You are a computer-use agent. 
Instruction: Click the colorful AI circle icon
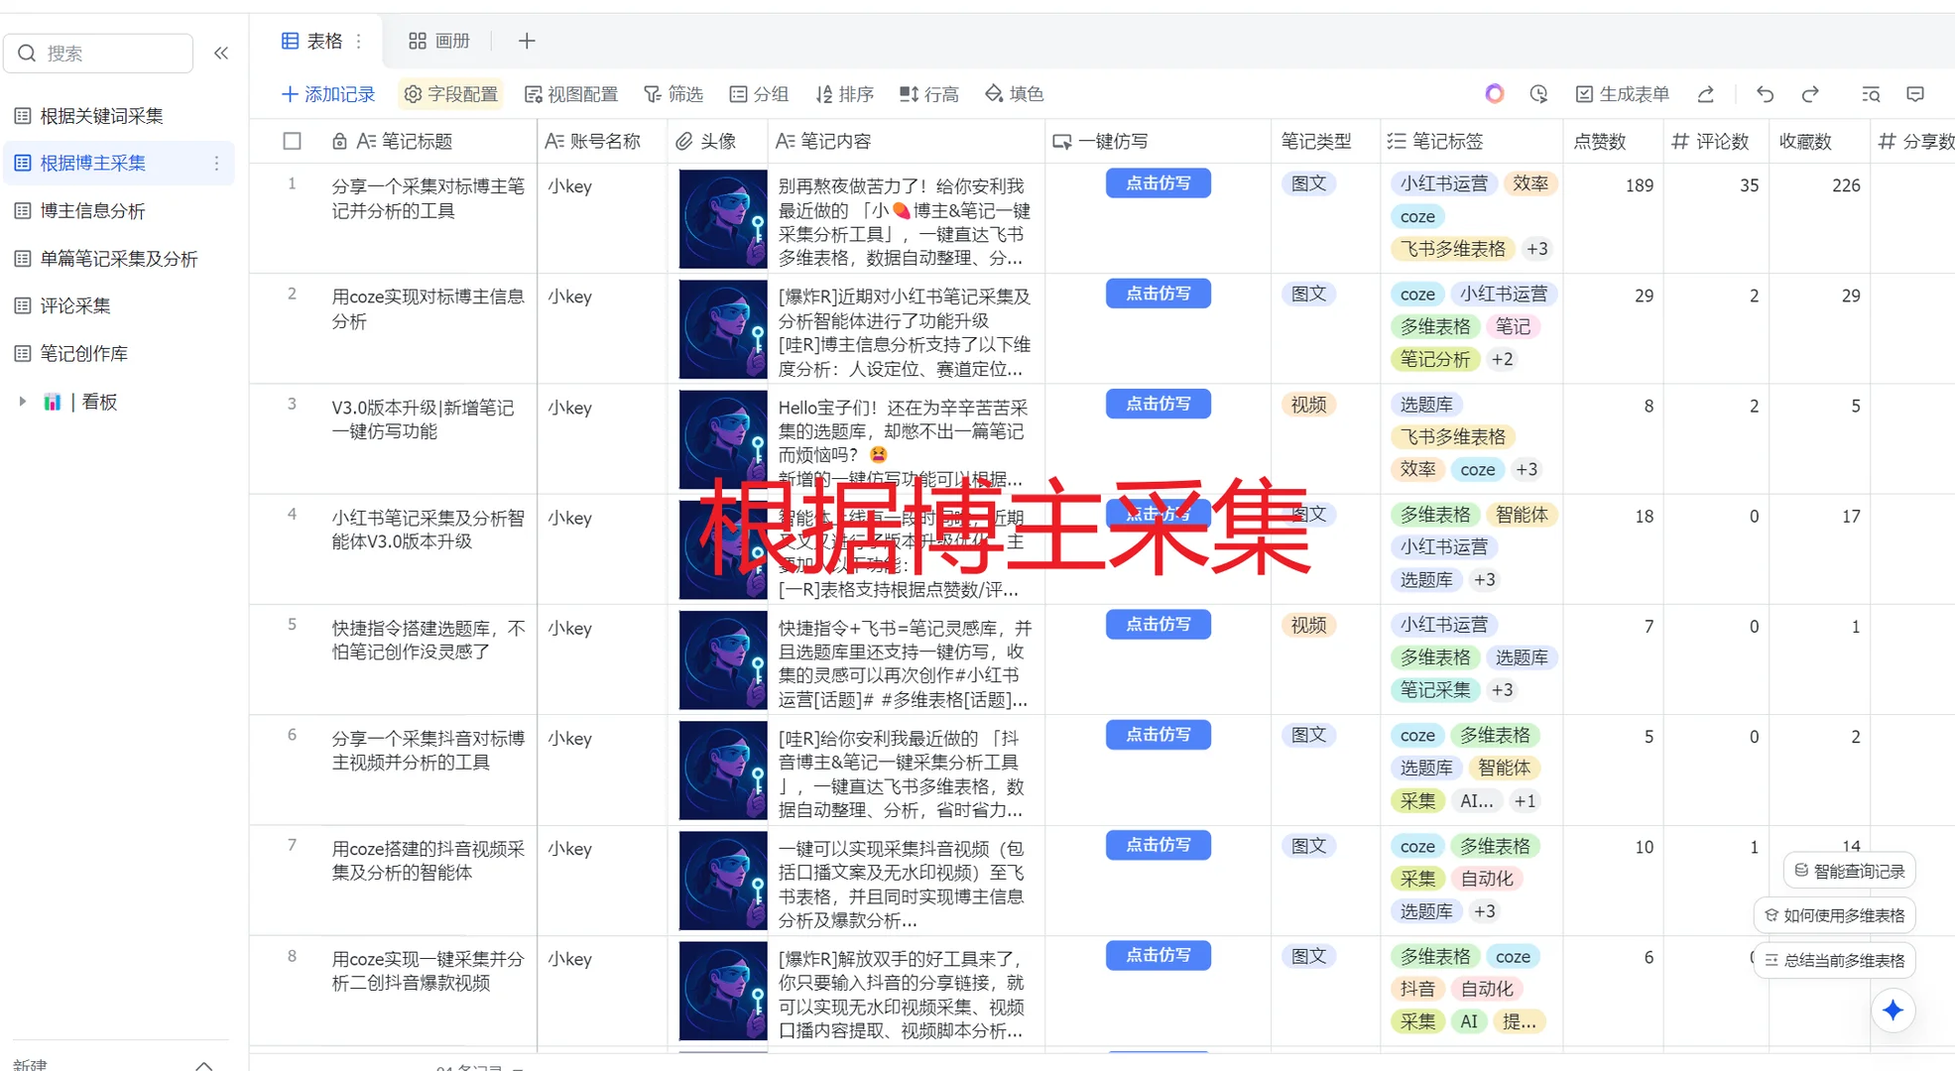point(1495,94)
